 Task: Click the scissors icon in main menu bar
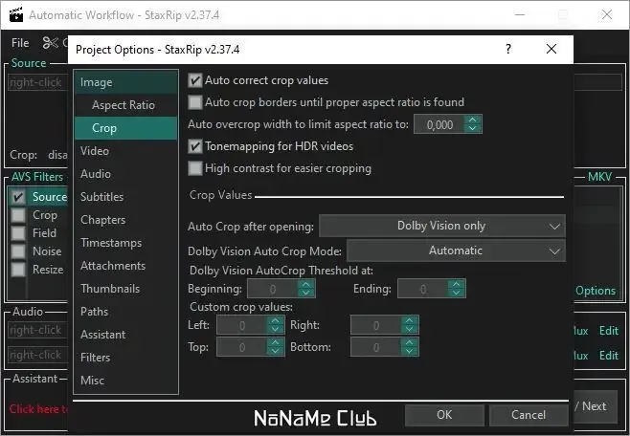pyautogui.click(x=50, y=42)
